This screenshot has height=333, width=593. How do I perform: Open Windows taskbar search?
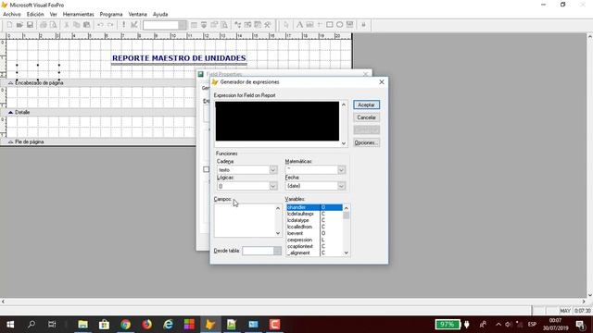32,325
